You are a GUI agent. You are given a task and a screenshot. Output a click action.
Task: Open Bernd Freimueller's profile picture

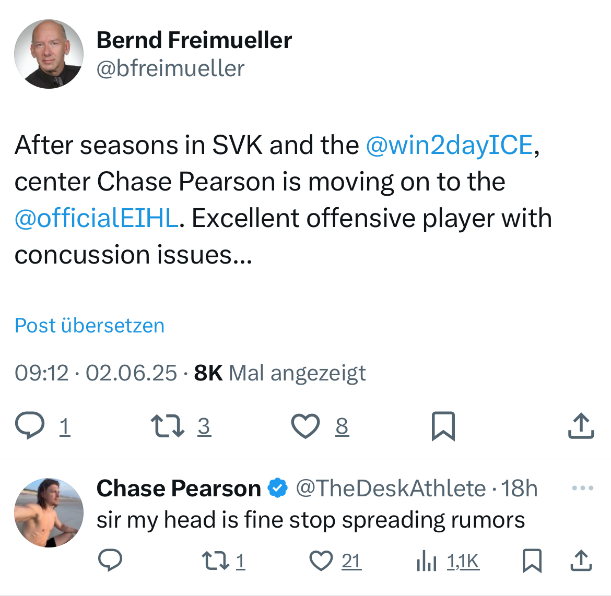coord(49,54)
